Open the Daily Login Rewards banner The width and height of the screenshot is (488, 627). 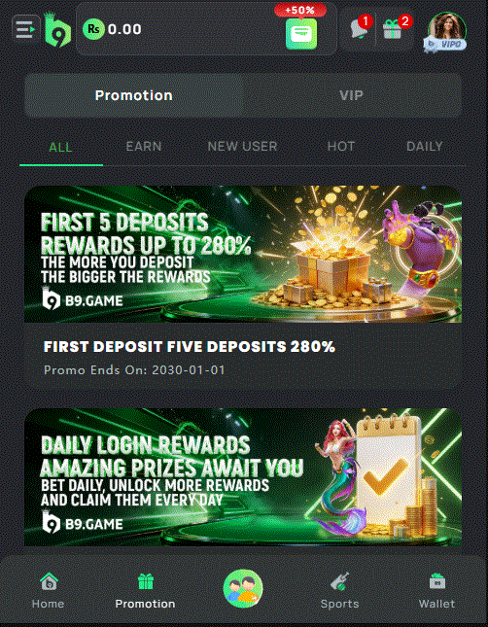(243, 477)
